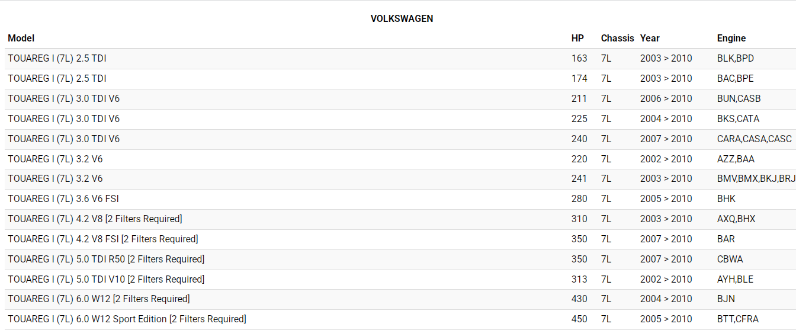The image size is (796, 330).
Task: Select the Touareg 3.0 TDI V6 211 HP row
Action: pyautogui.click(x=64, y=98)
